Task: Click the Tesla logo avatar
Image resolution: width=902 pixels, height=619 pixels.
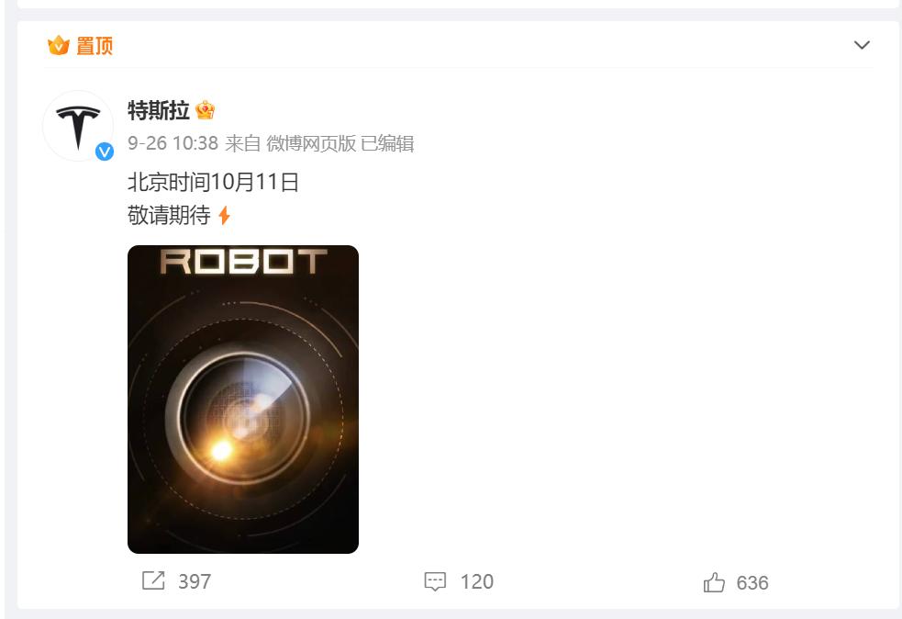Action: pos(78,126)
